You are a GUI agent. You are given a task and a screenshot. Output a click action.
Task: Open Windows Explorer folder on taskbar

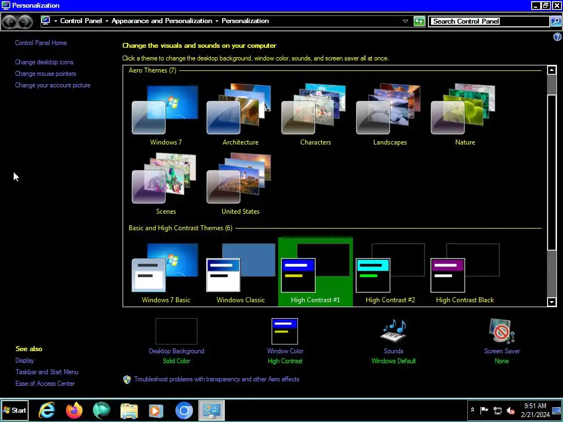point(129,410)
